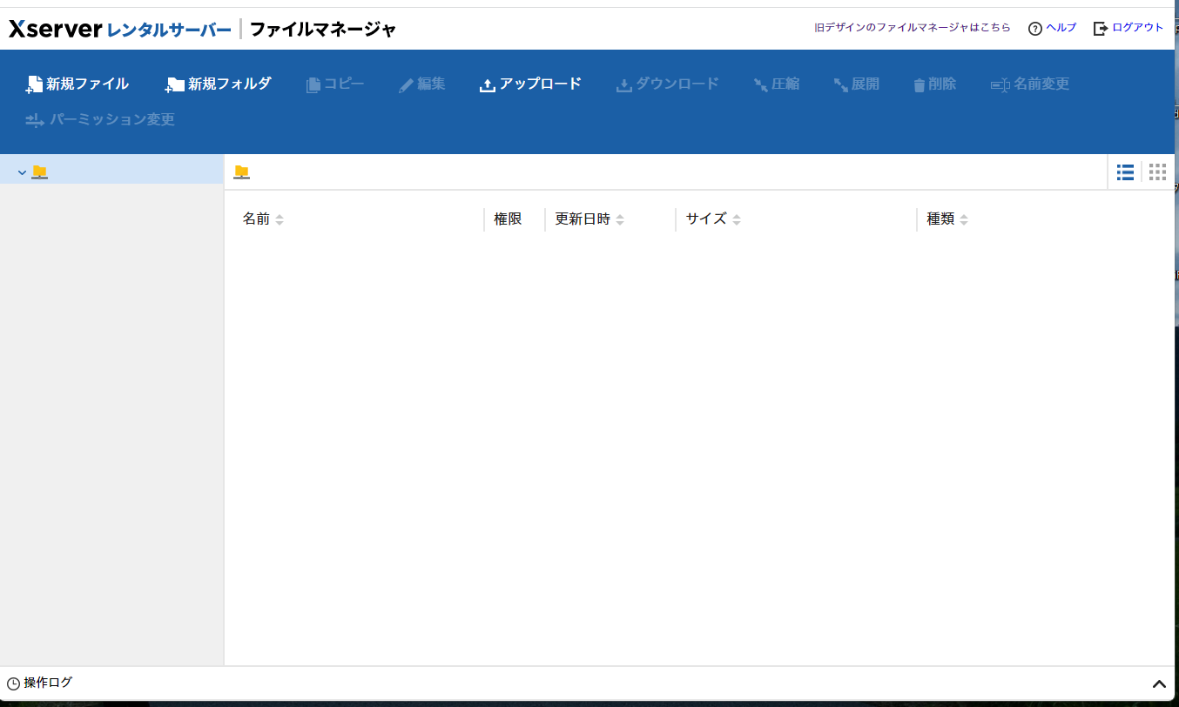Image resolution: width=1179 pixels, height=707 pixels.
Task: Select the コピー copy icon
Action: [x=335, y=84]
